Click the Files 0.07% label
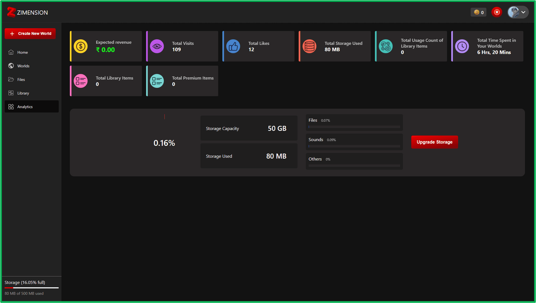The height and width of the screenshot is (303, 536). tap(319, 120)
